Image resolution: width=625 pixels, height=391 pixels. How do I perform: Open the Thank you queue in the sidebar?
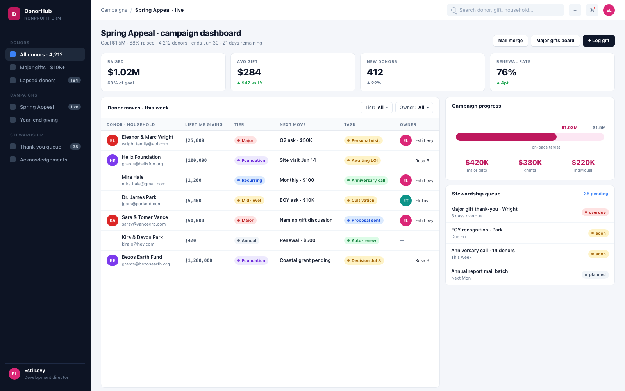[45, 147]
